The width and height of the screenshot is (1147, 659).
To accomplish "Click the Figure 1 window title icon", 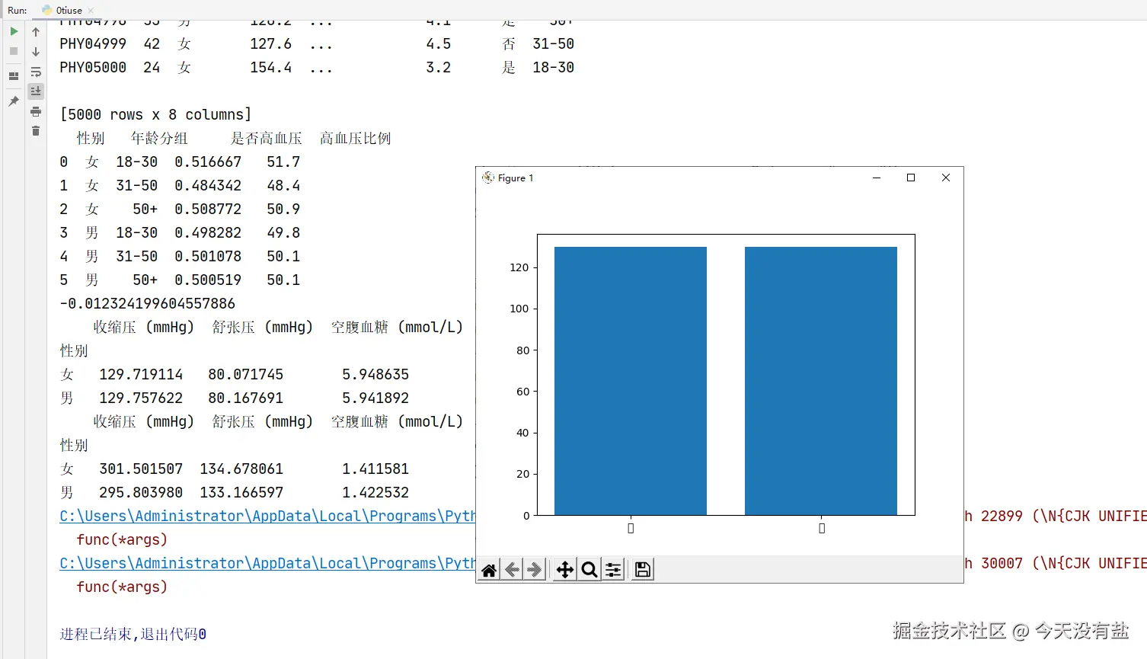I will point(487,178).
